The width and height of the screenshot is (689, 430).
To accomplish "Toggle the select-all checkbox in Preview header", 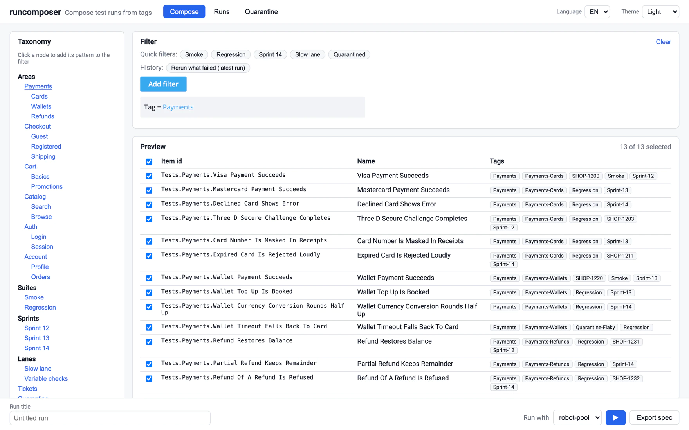I will pyautogui.click(x=149, y=161).
